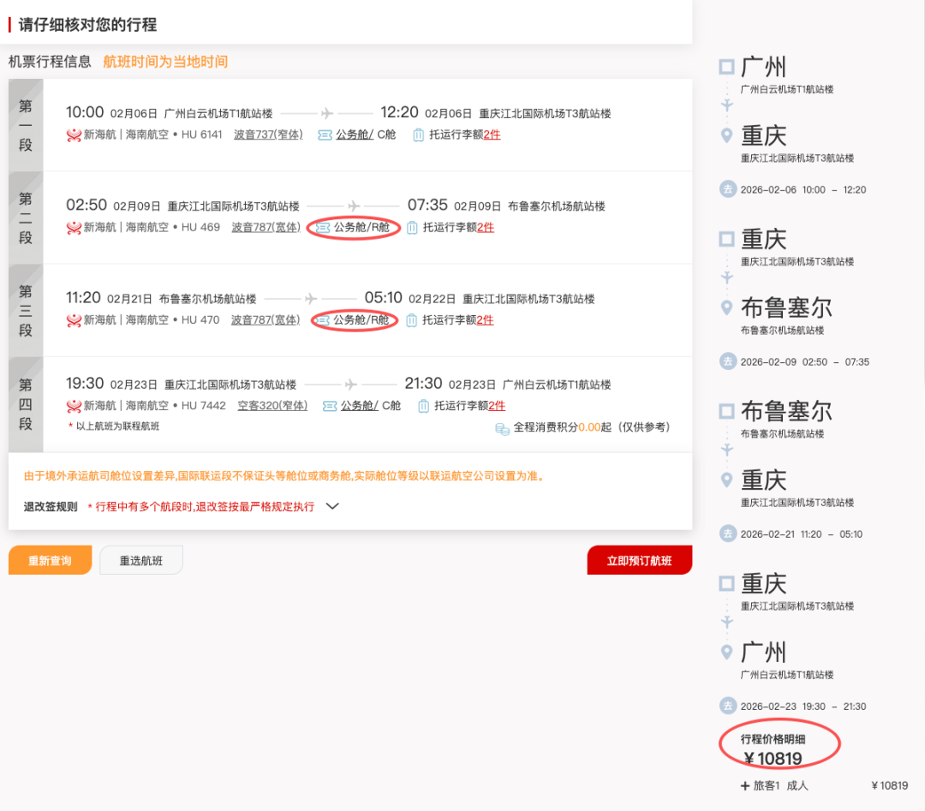Expand the 退改签规则 rules chevron
Screen dimensions: 925x811
pyautogui.click(x=332, y=506)
